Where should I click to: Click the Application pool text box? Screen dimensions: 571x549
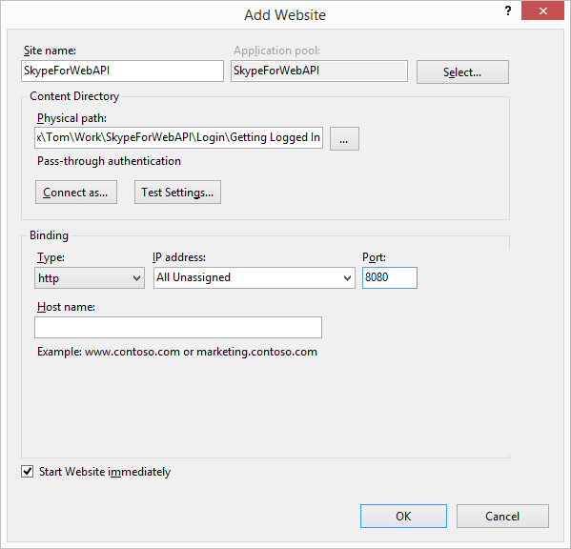point(319,71)
